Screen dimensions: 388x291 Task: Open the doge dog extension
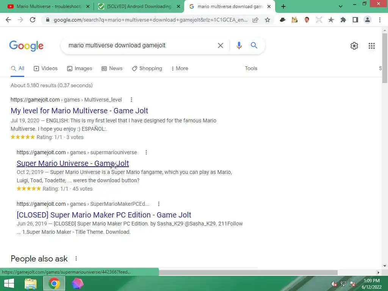pyautogui.click(x=294, y=20)
